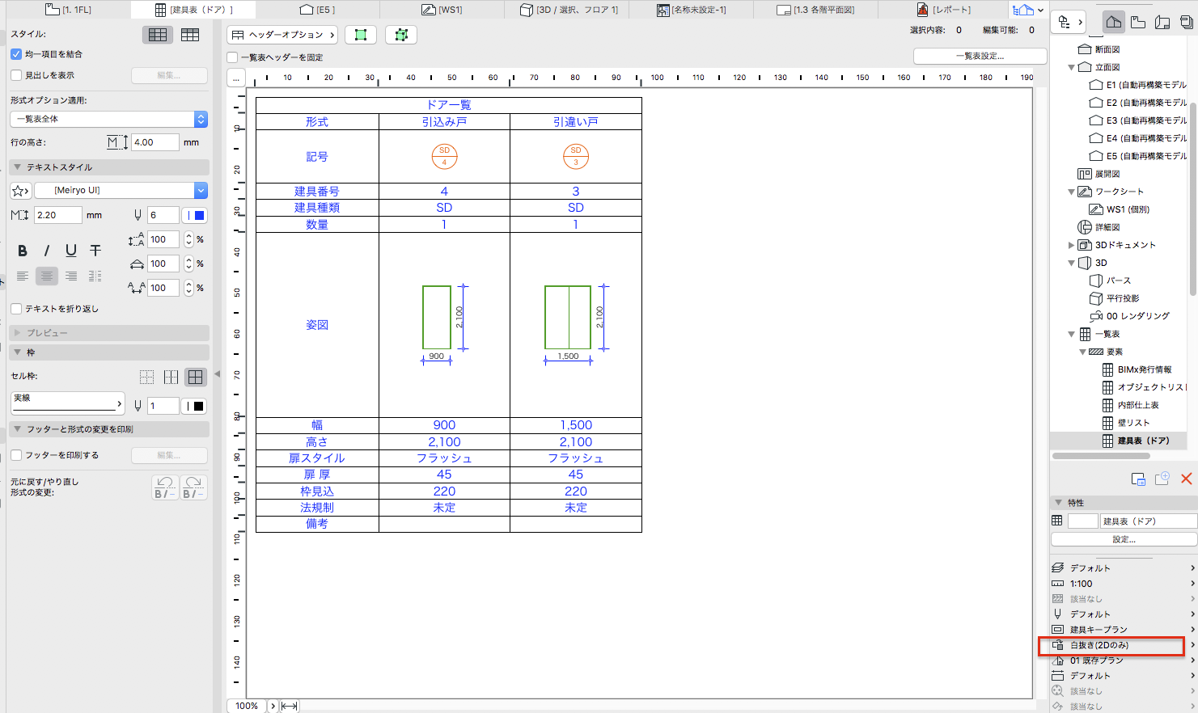Uncheck 均一項目を結合 checkbox

coord(16,54)
